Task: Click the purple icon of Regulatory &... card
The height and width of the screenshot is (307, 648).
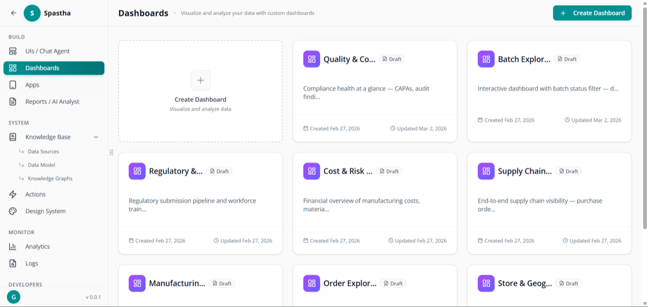Action: coord(137,171)
